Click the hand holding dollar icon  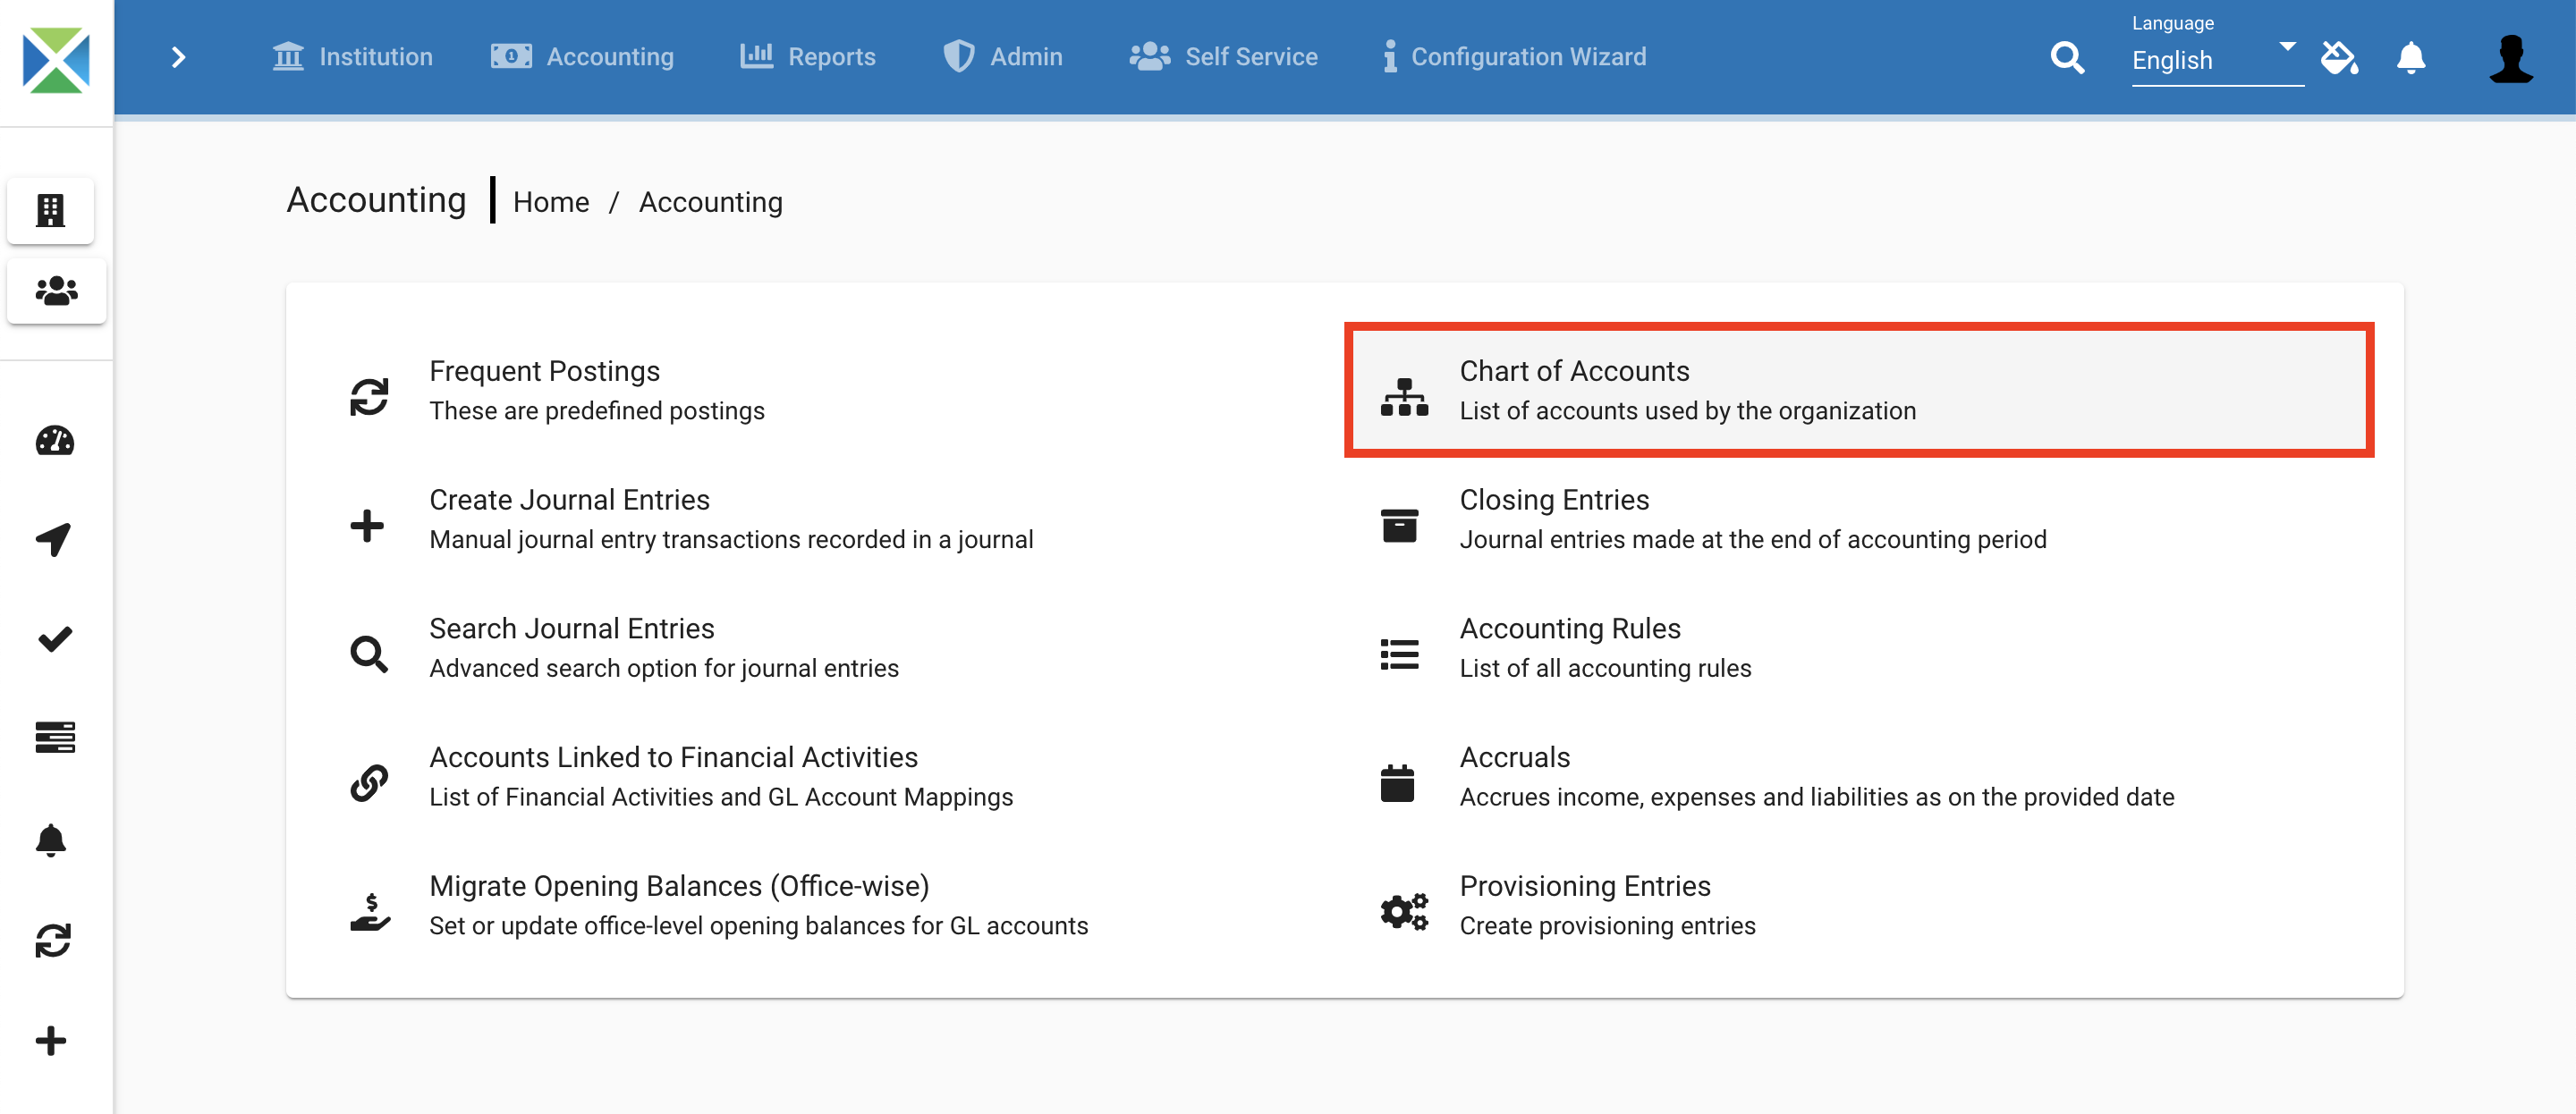[x=370, y=912]
